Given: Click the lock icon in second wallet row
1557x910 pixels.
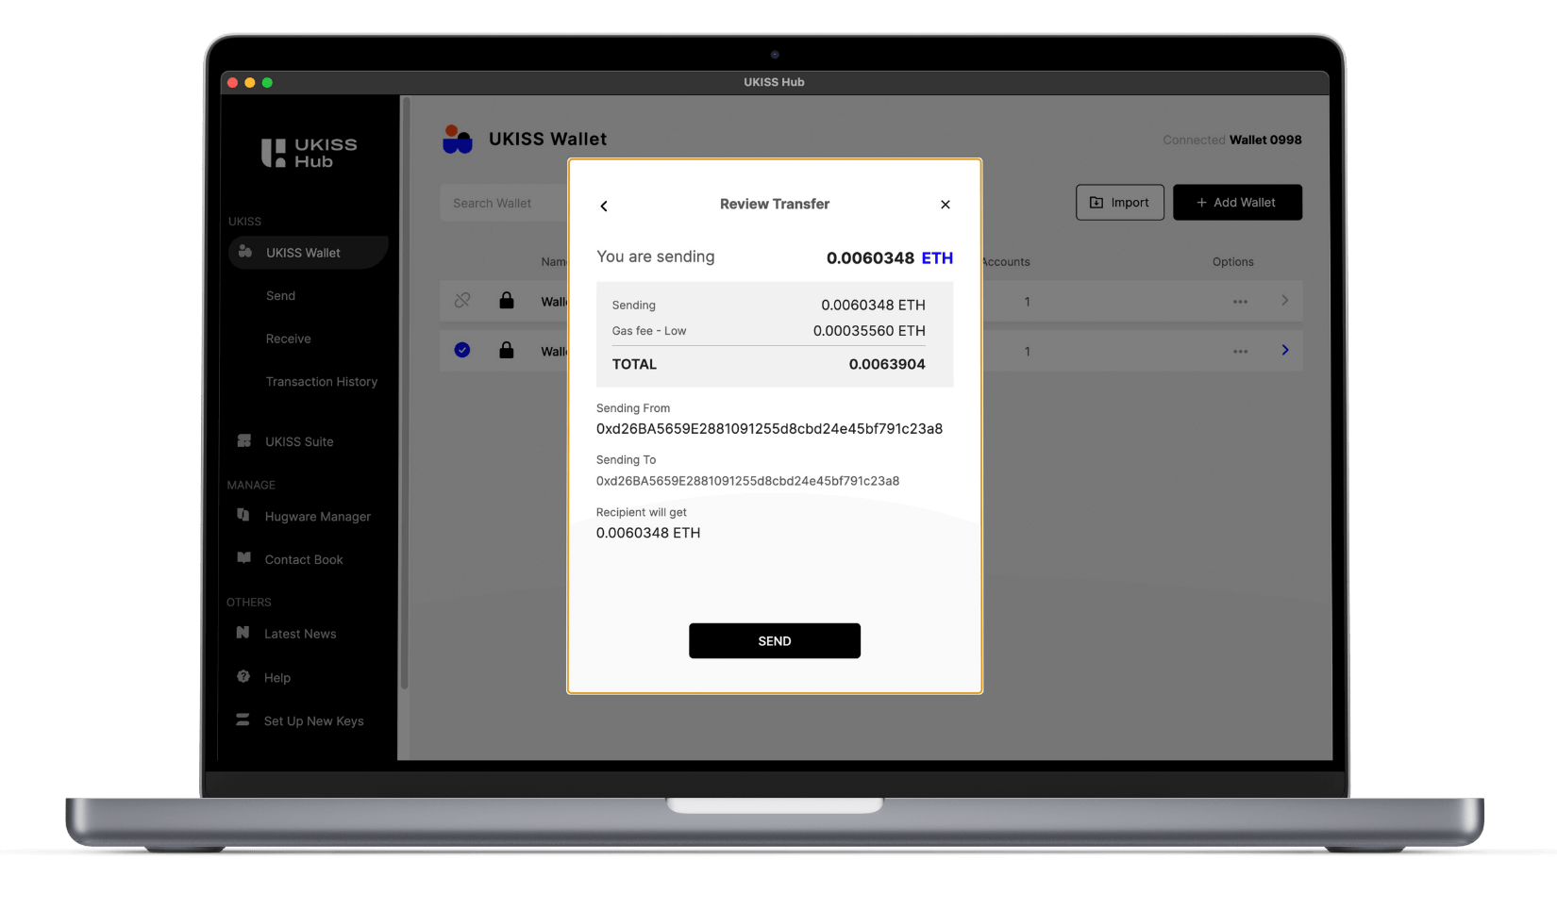Looking at the screenshot, I should [507, 350].
